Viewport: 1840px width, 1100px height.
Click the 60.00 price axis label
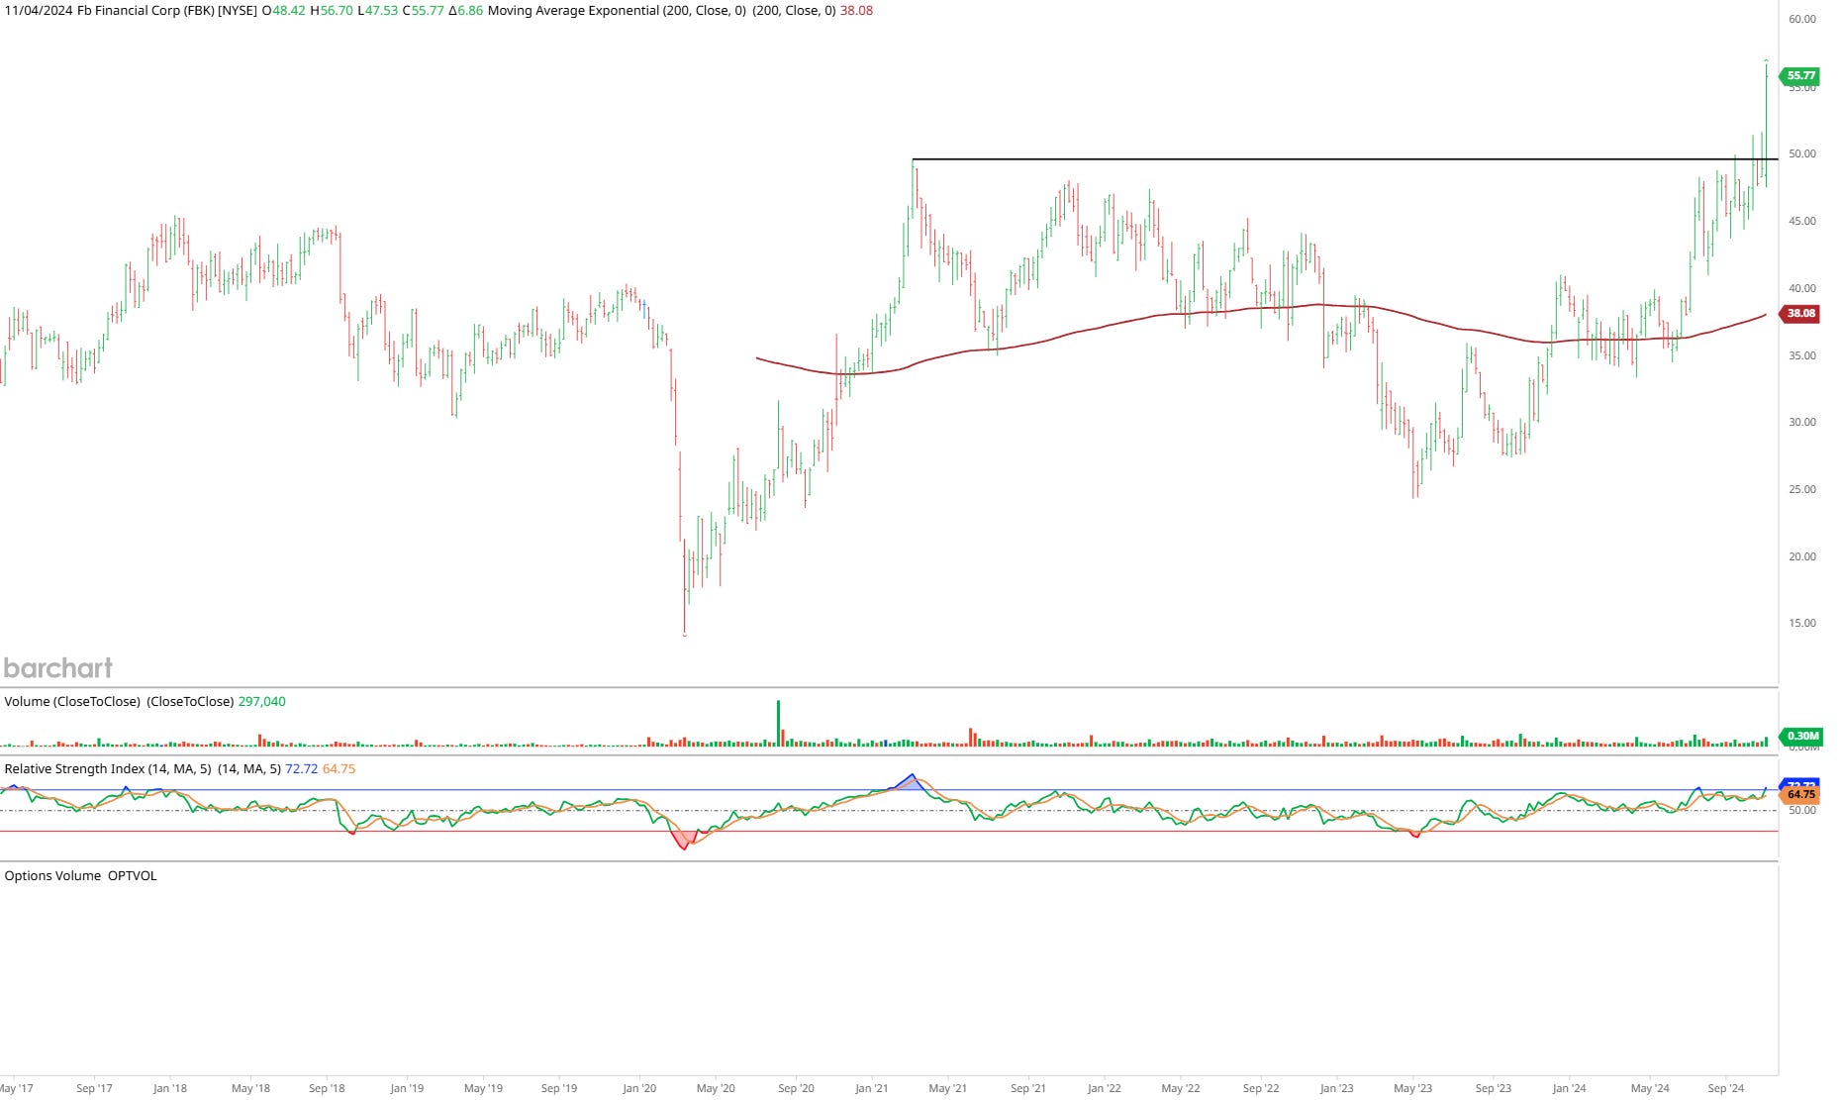[1802, 19]
